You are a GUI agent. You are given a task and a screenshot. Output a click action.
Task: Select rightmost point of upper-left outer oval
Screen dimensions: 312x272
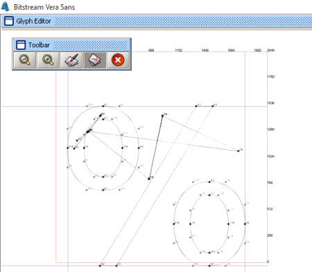pos(139,148)
